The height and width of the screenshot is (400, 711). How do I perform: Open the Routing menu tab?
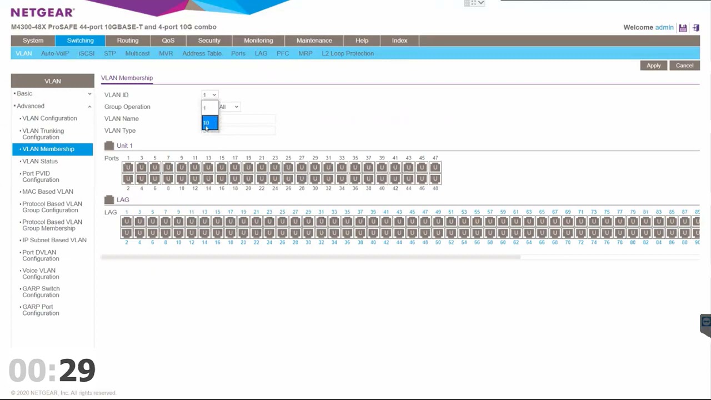128,41
